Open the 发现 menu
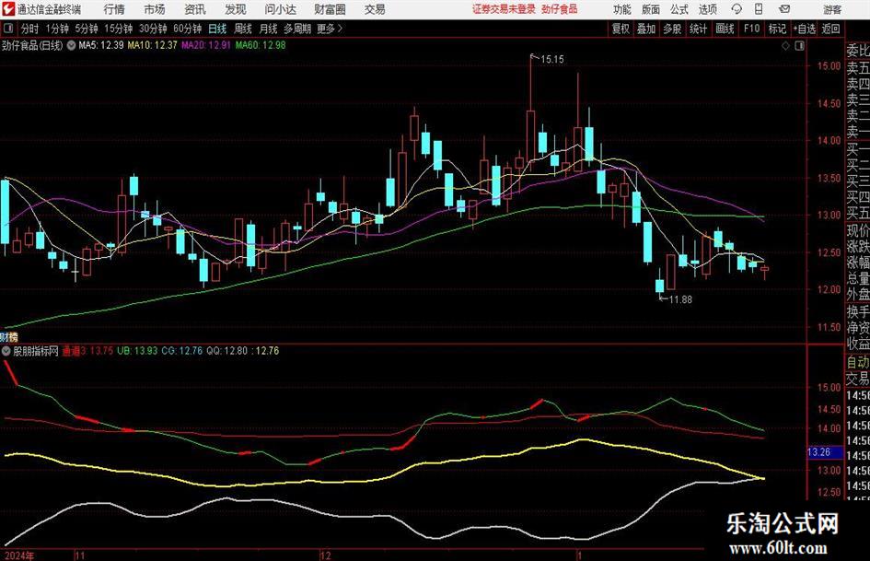870x561 pixels. coord(236,9)
